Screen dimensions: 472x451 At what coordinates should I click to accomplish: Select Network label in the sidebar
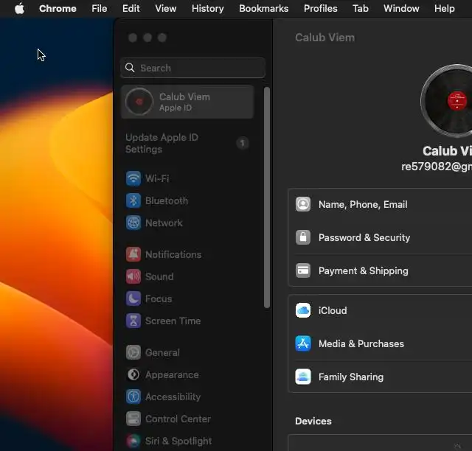pyautogui.click(x=164, y=223)
